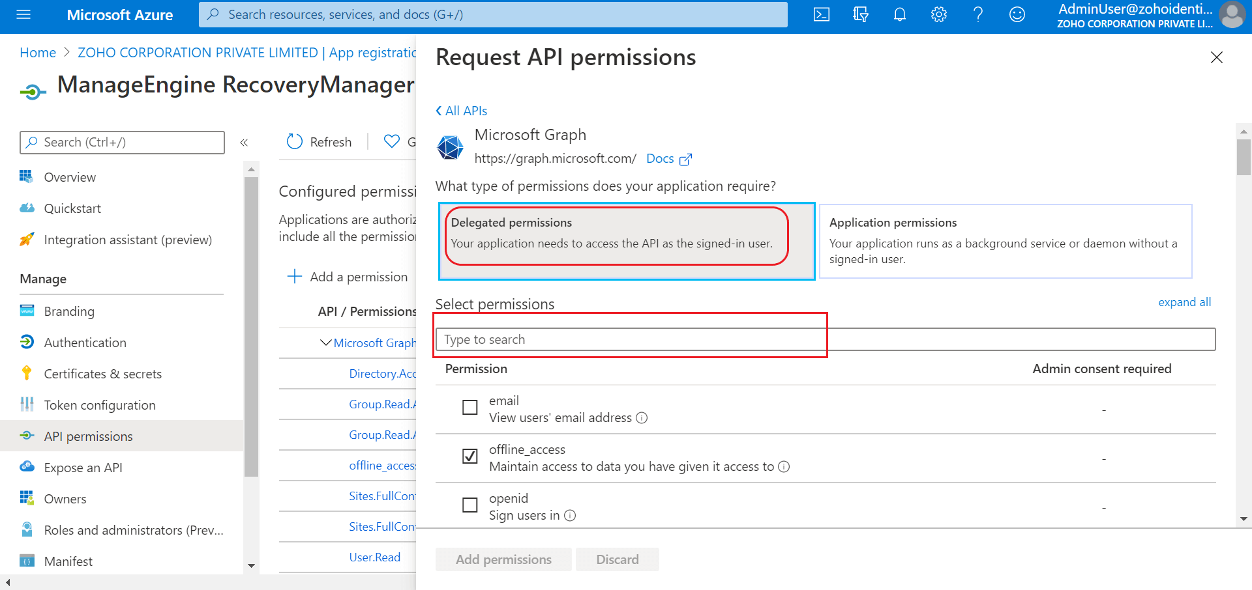Check the email permission checkbox
1252x590 pixels.
(469, 408)
